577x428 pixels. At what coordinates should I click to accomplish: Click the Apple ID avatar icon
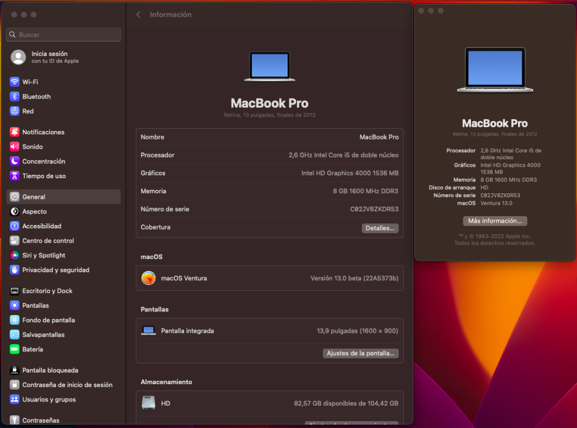point(18,57)
